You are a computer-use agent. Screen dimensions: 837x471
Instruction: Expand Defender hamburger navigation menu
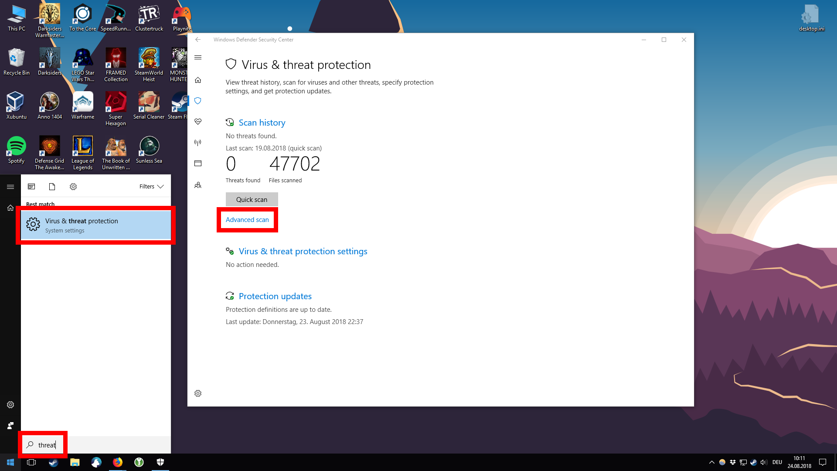click(198, 58)
